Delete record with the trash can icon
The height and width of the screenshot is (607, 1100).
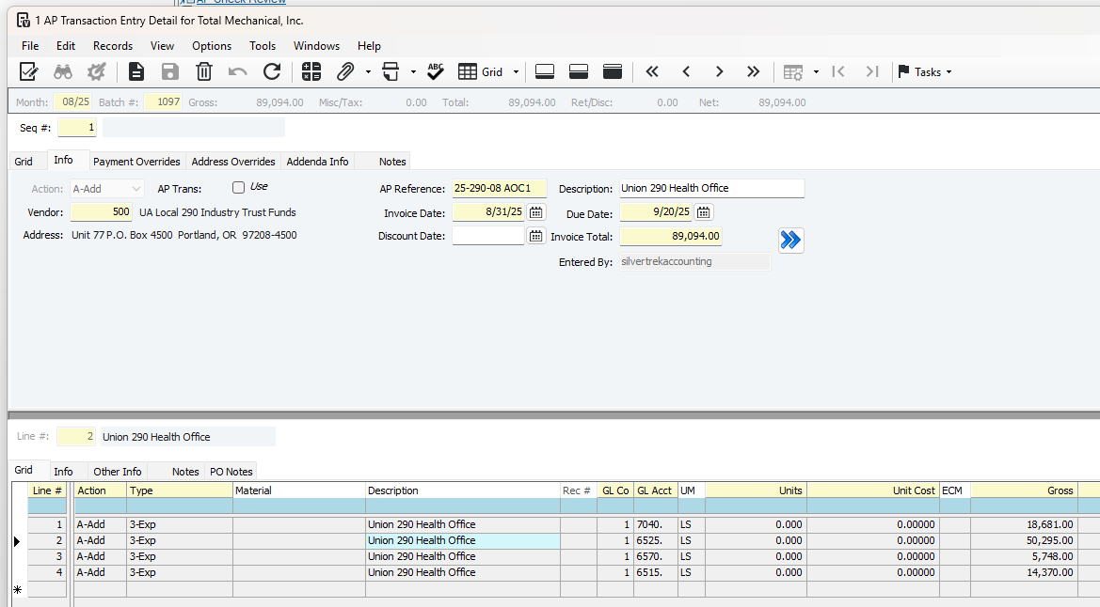[x=203, y=71]
